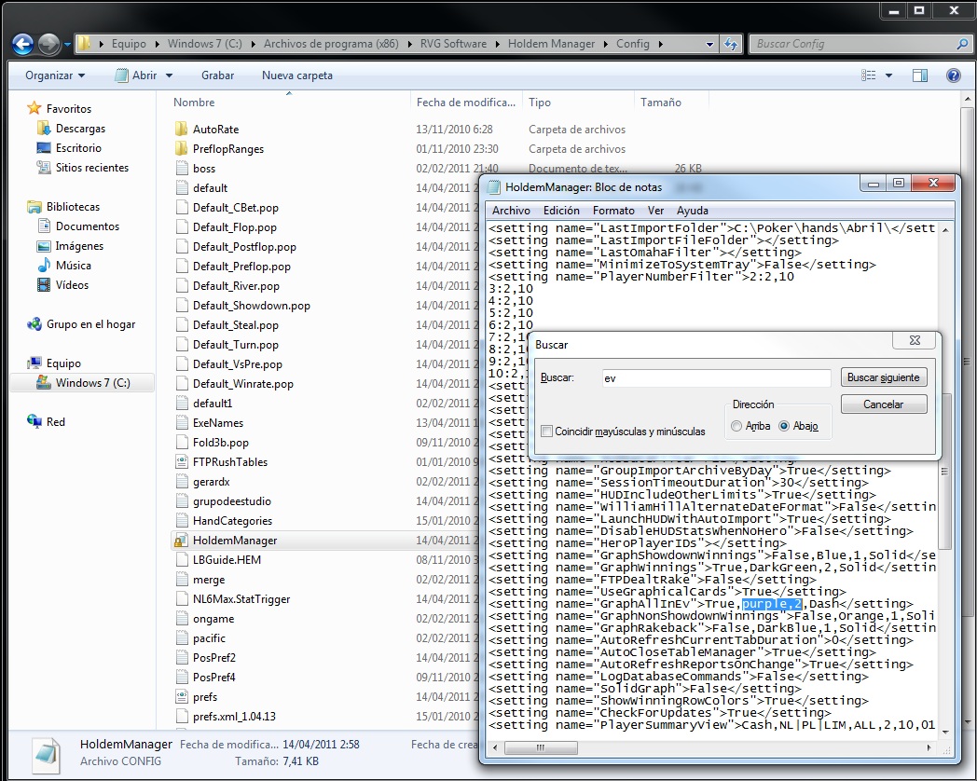Click the Escritorio icon in sidebar

tap(44, 147)
